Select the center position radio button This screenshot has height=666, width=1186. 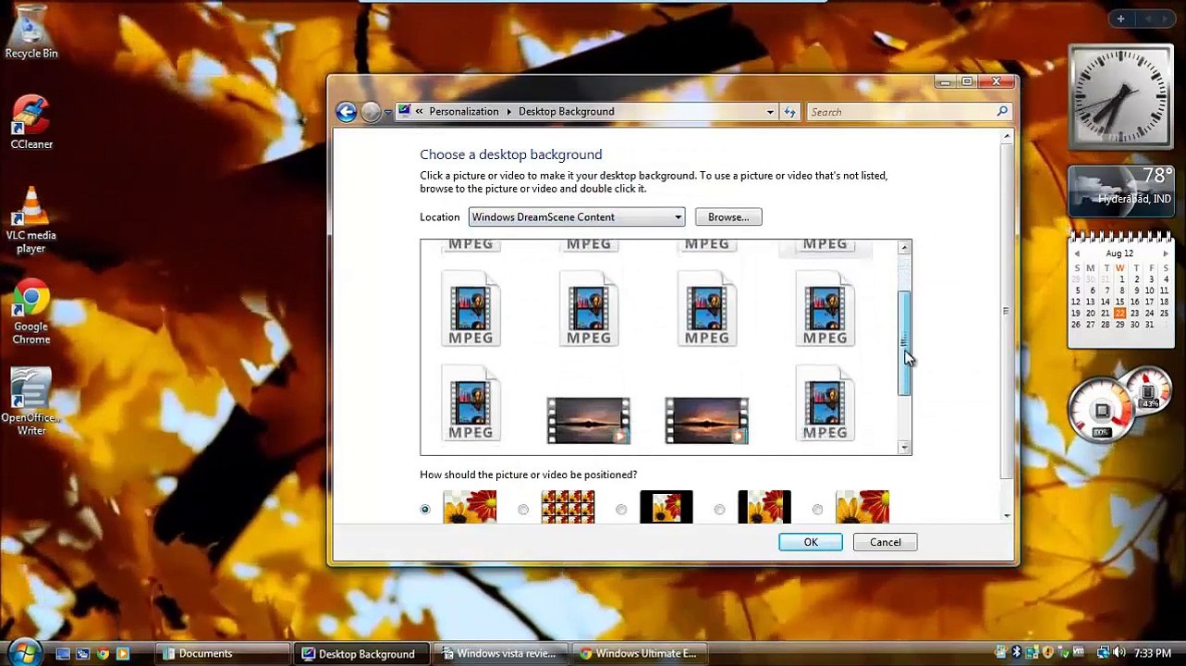point(621,510)
